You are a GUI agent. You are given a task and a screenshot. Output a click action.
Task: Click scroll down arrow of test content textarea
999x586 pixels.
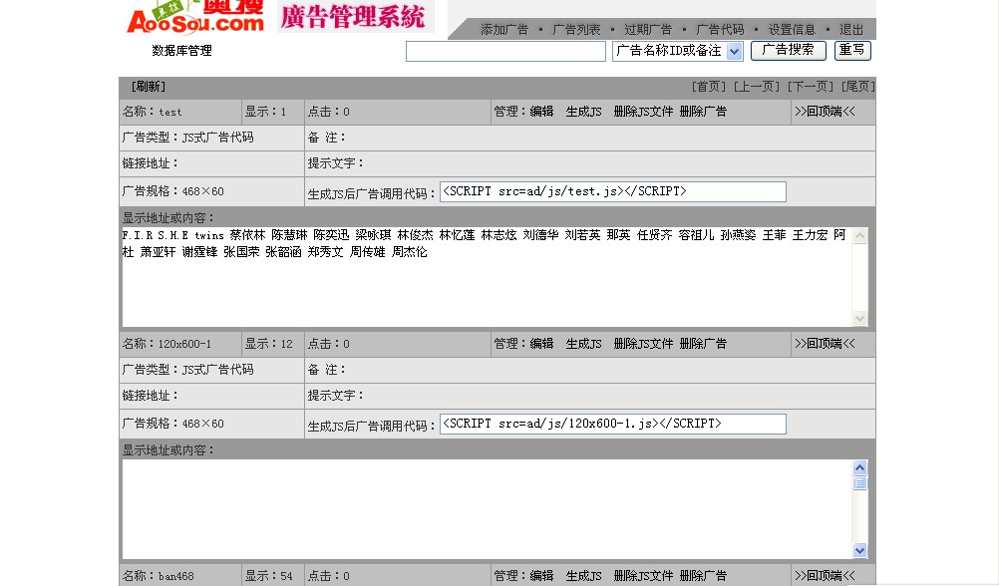(x=859, y=318)
